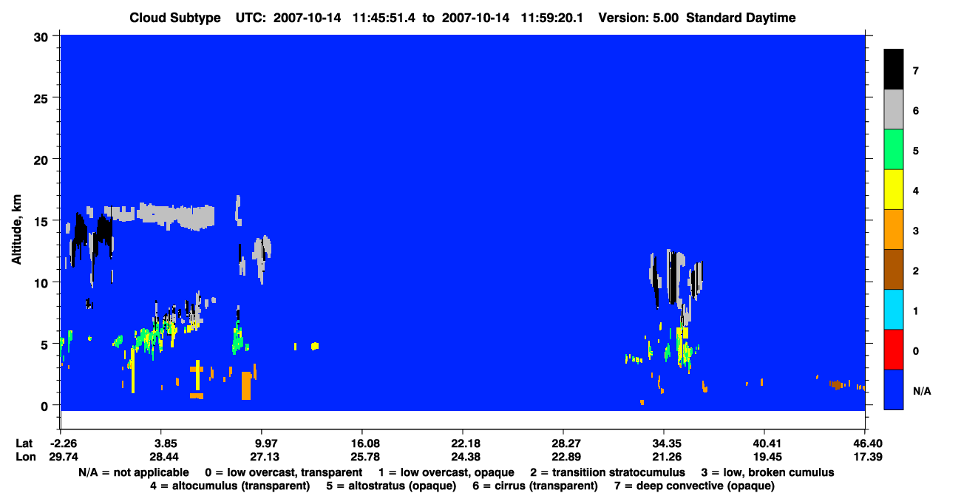Click latitude value 22.18
The height and width of the screenshot is (493, 961).
point(463,443)
